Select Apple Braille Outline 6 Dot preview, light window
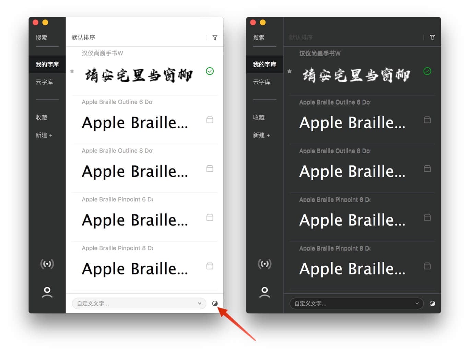 tap(135, 123)
